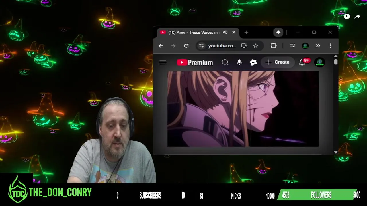Click the page scrollbar thumb
This screenshot has height=206, width=367.
pyautogui.click(x=336, y=62)
